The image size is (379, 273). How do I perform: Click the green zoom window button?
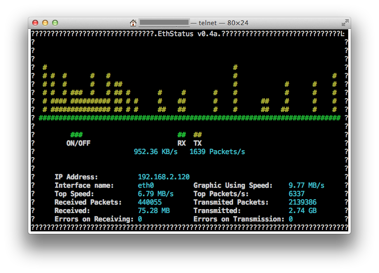(x=55, y=23)
